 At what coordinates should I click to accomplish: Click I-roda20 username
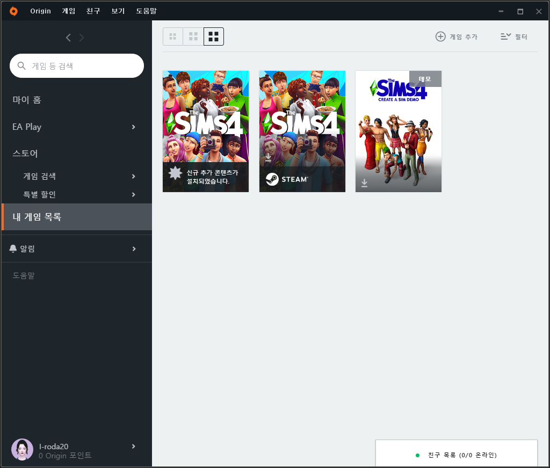point(54,447)
